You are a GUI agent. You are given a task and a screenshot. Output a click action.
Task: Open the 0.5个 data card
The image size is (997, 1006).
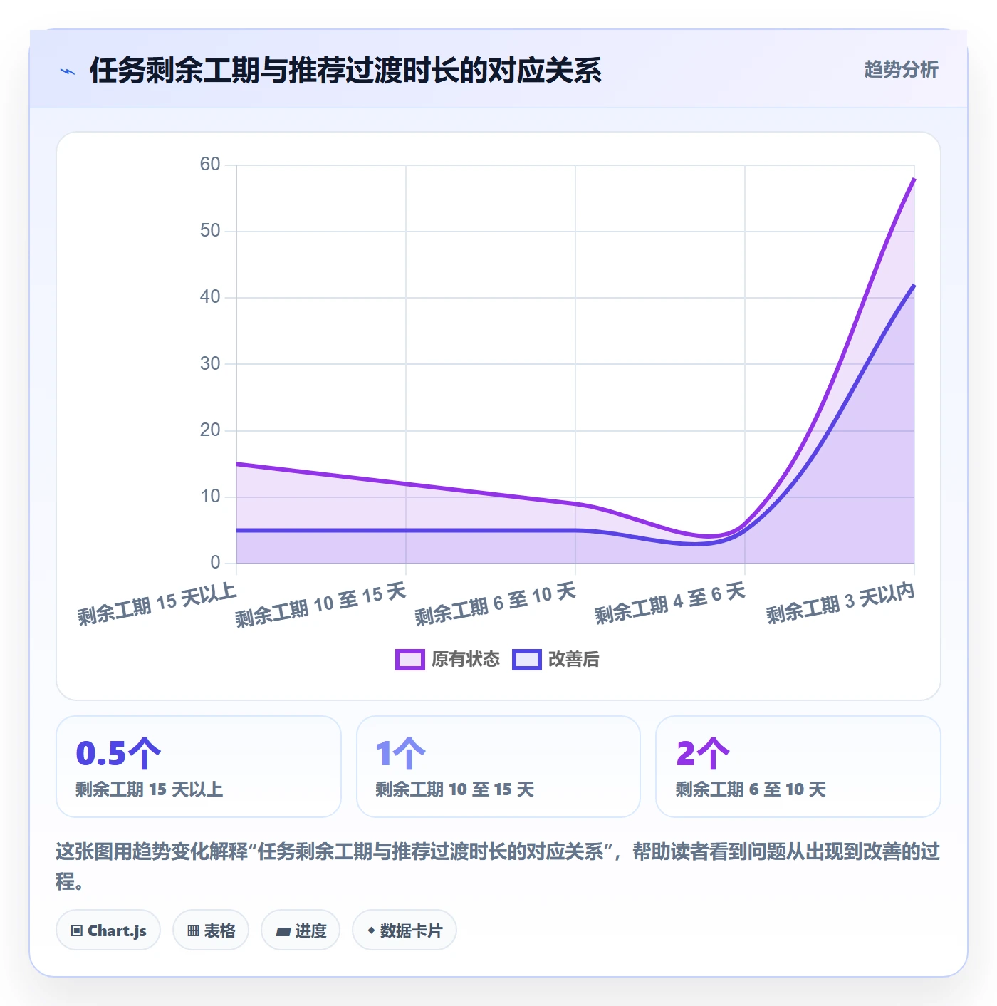pyautogui.click(x=199, y=767)
